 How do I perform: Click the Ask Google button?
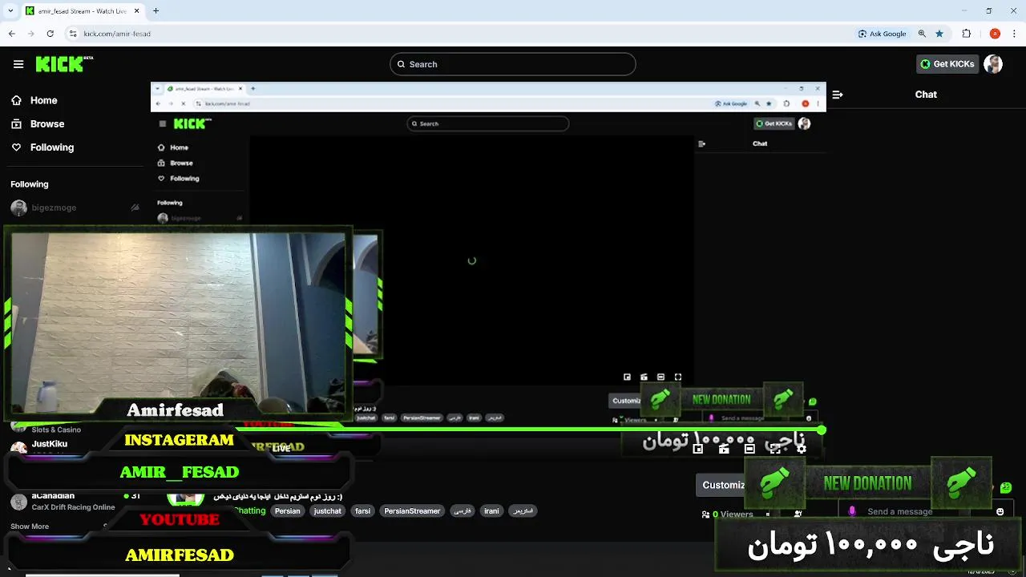882,34
